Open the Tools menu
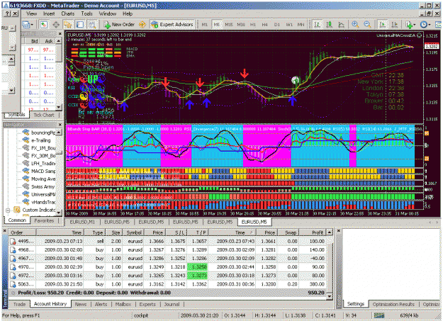The width and height of the screenshot is (443, 321). click(x=86, y=13)
